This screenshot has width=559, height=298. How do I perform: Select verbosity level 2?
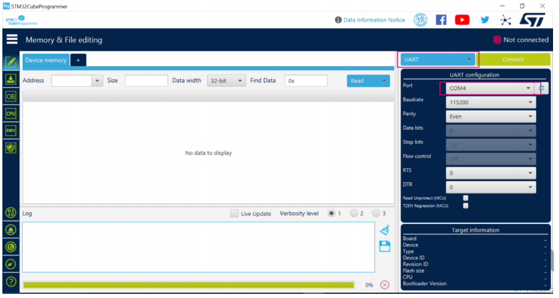click(354, 213)
